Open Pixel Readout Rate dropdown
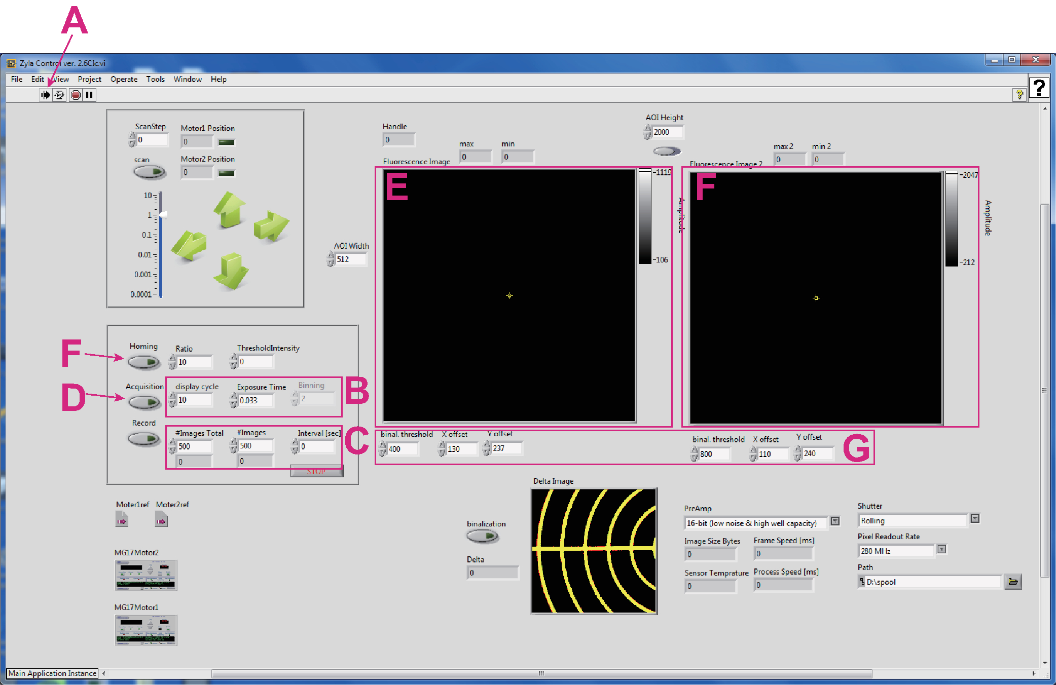 [x=941, y=549]
